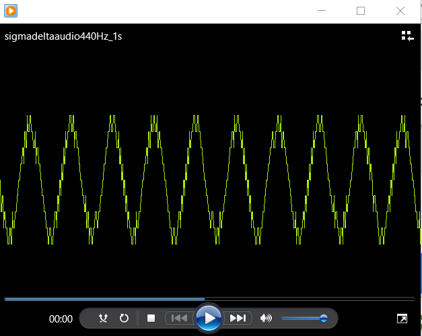
Task: Switch to Library using top-right icon
Action: [407, 36]
